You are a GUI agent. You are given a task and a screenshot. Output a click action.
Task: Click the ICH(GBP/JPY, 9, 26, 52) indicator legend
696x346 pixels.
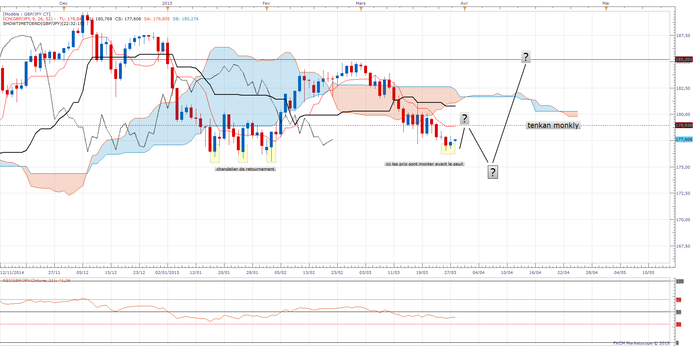pyautogui.click(x=29, y=19)
